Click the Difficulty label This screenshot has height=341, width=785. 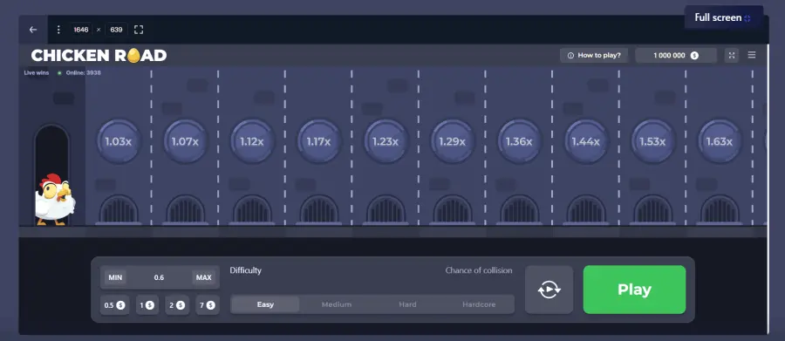pyautogui.click(x=245, y=270)
